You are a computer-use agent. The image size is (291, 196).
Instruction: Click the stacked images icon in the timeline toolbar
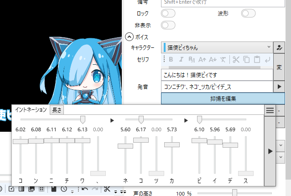click(x=31, y=189)
